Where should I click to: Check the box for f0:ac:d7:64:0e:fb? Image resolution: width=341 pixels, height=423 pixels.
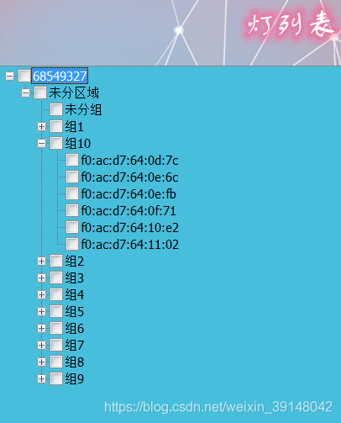72,193
